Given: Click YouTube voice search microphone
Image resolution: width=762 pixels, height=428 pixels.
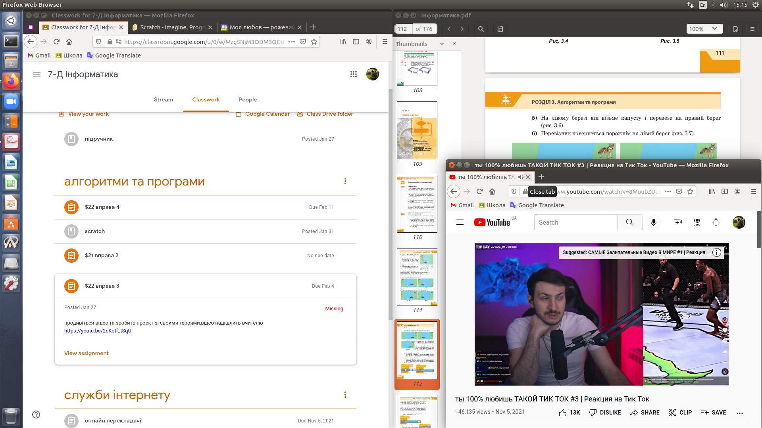Looking at the screenshot, I should pyautogui.click(x=653, y=222).
